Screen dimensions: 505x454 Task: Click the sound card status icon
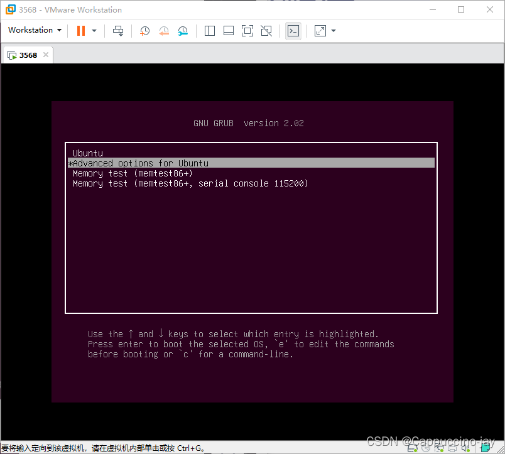click(x=465, y=448)
